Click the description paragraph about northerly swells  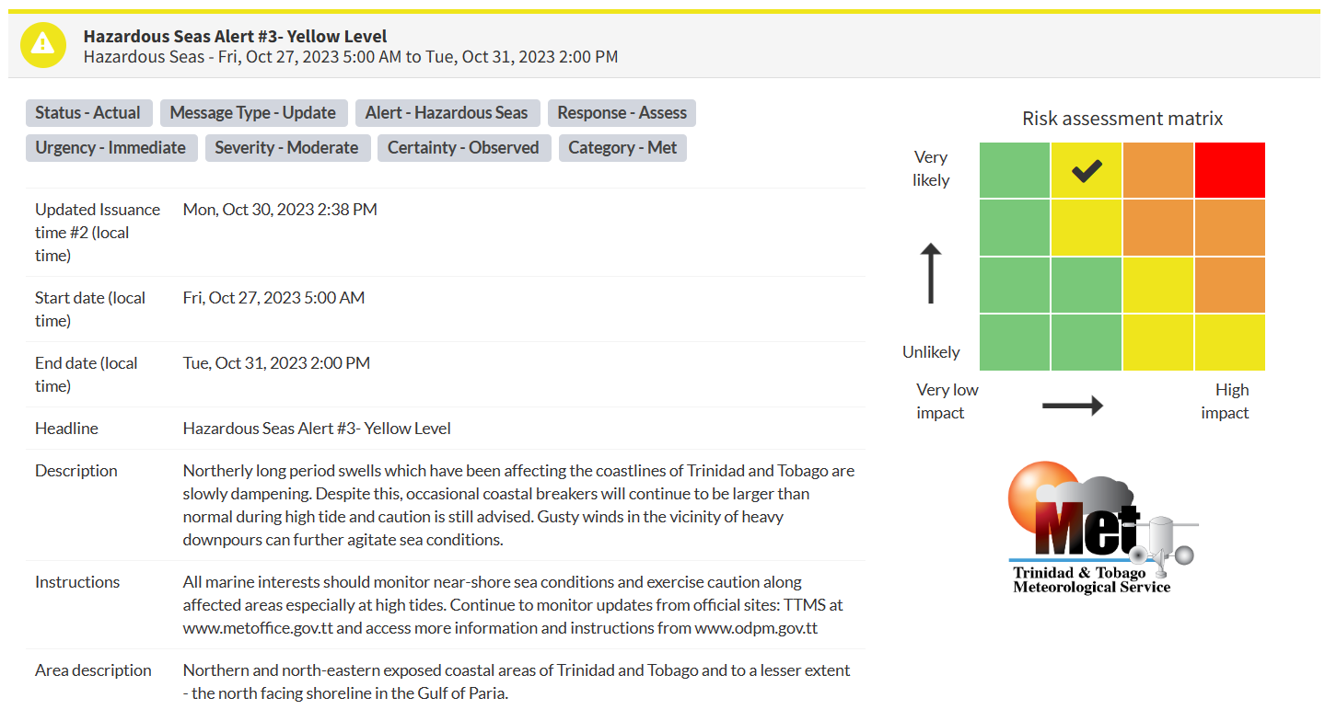point(519,505)
